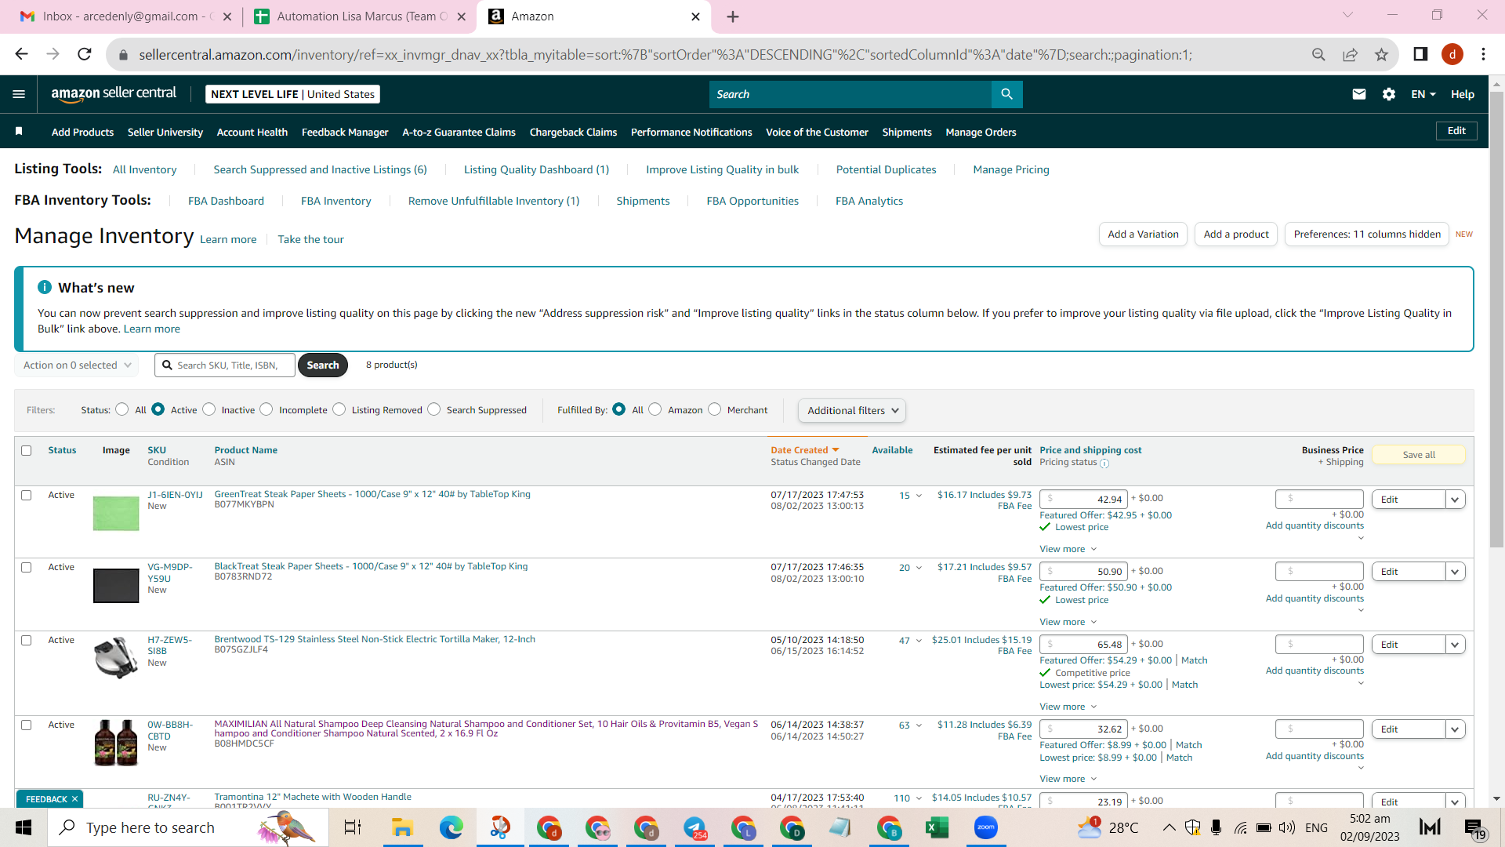Open Add Products menu item

coord(82,133)
